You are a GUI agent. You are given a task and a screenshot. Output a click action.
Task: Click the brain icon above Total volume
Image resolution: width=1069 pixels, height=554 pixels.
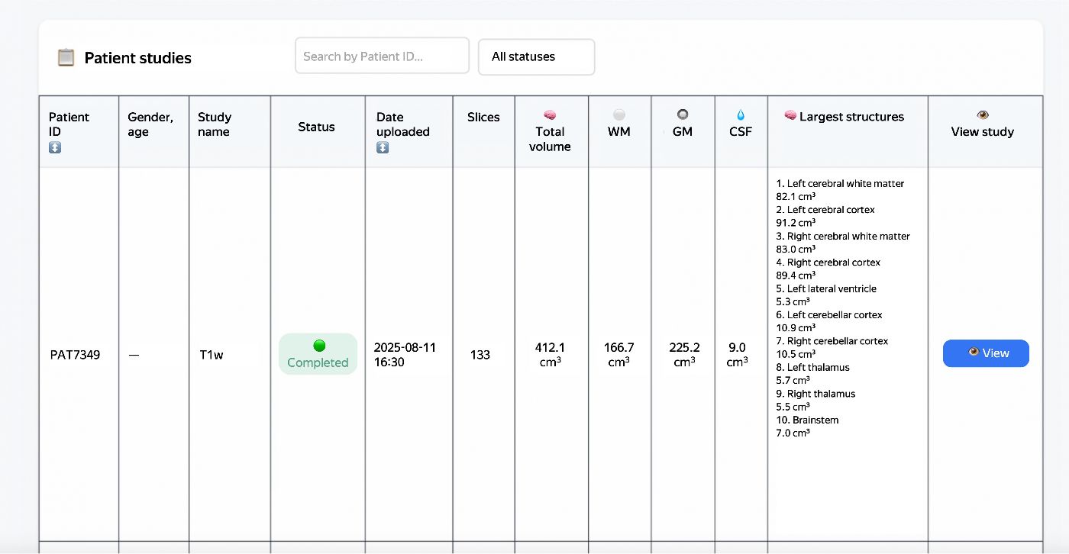550,115
